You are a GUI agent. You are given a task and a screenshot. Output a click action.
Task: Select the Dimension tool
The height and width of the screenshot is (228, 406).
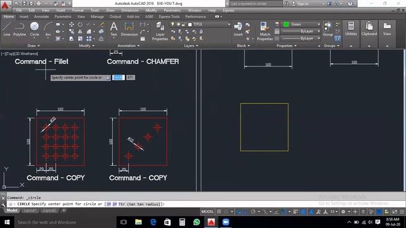point(129,28)
